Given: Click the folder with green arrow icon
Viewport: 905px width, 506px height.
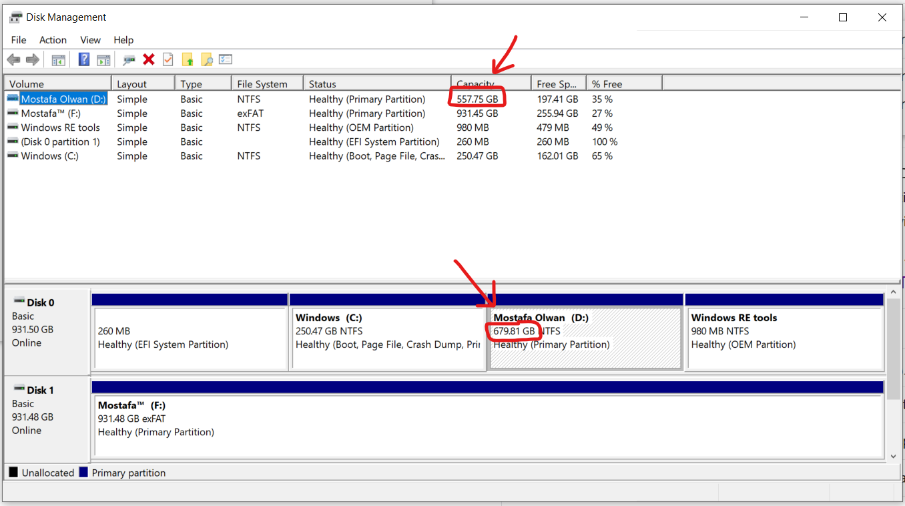Looking at the screenshot, I should [x=188, y=60].
